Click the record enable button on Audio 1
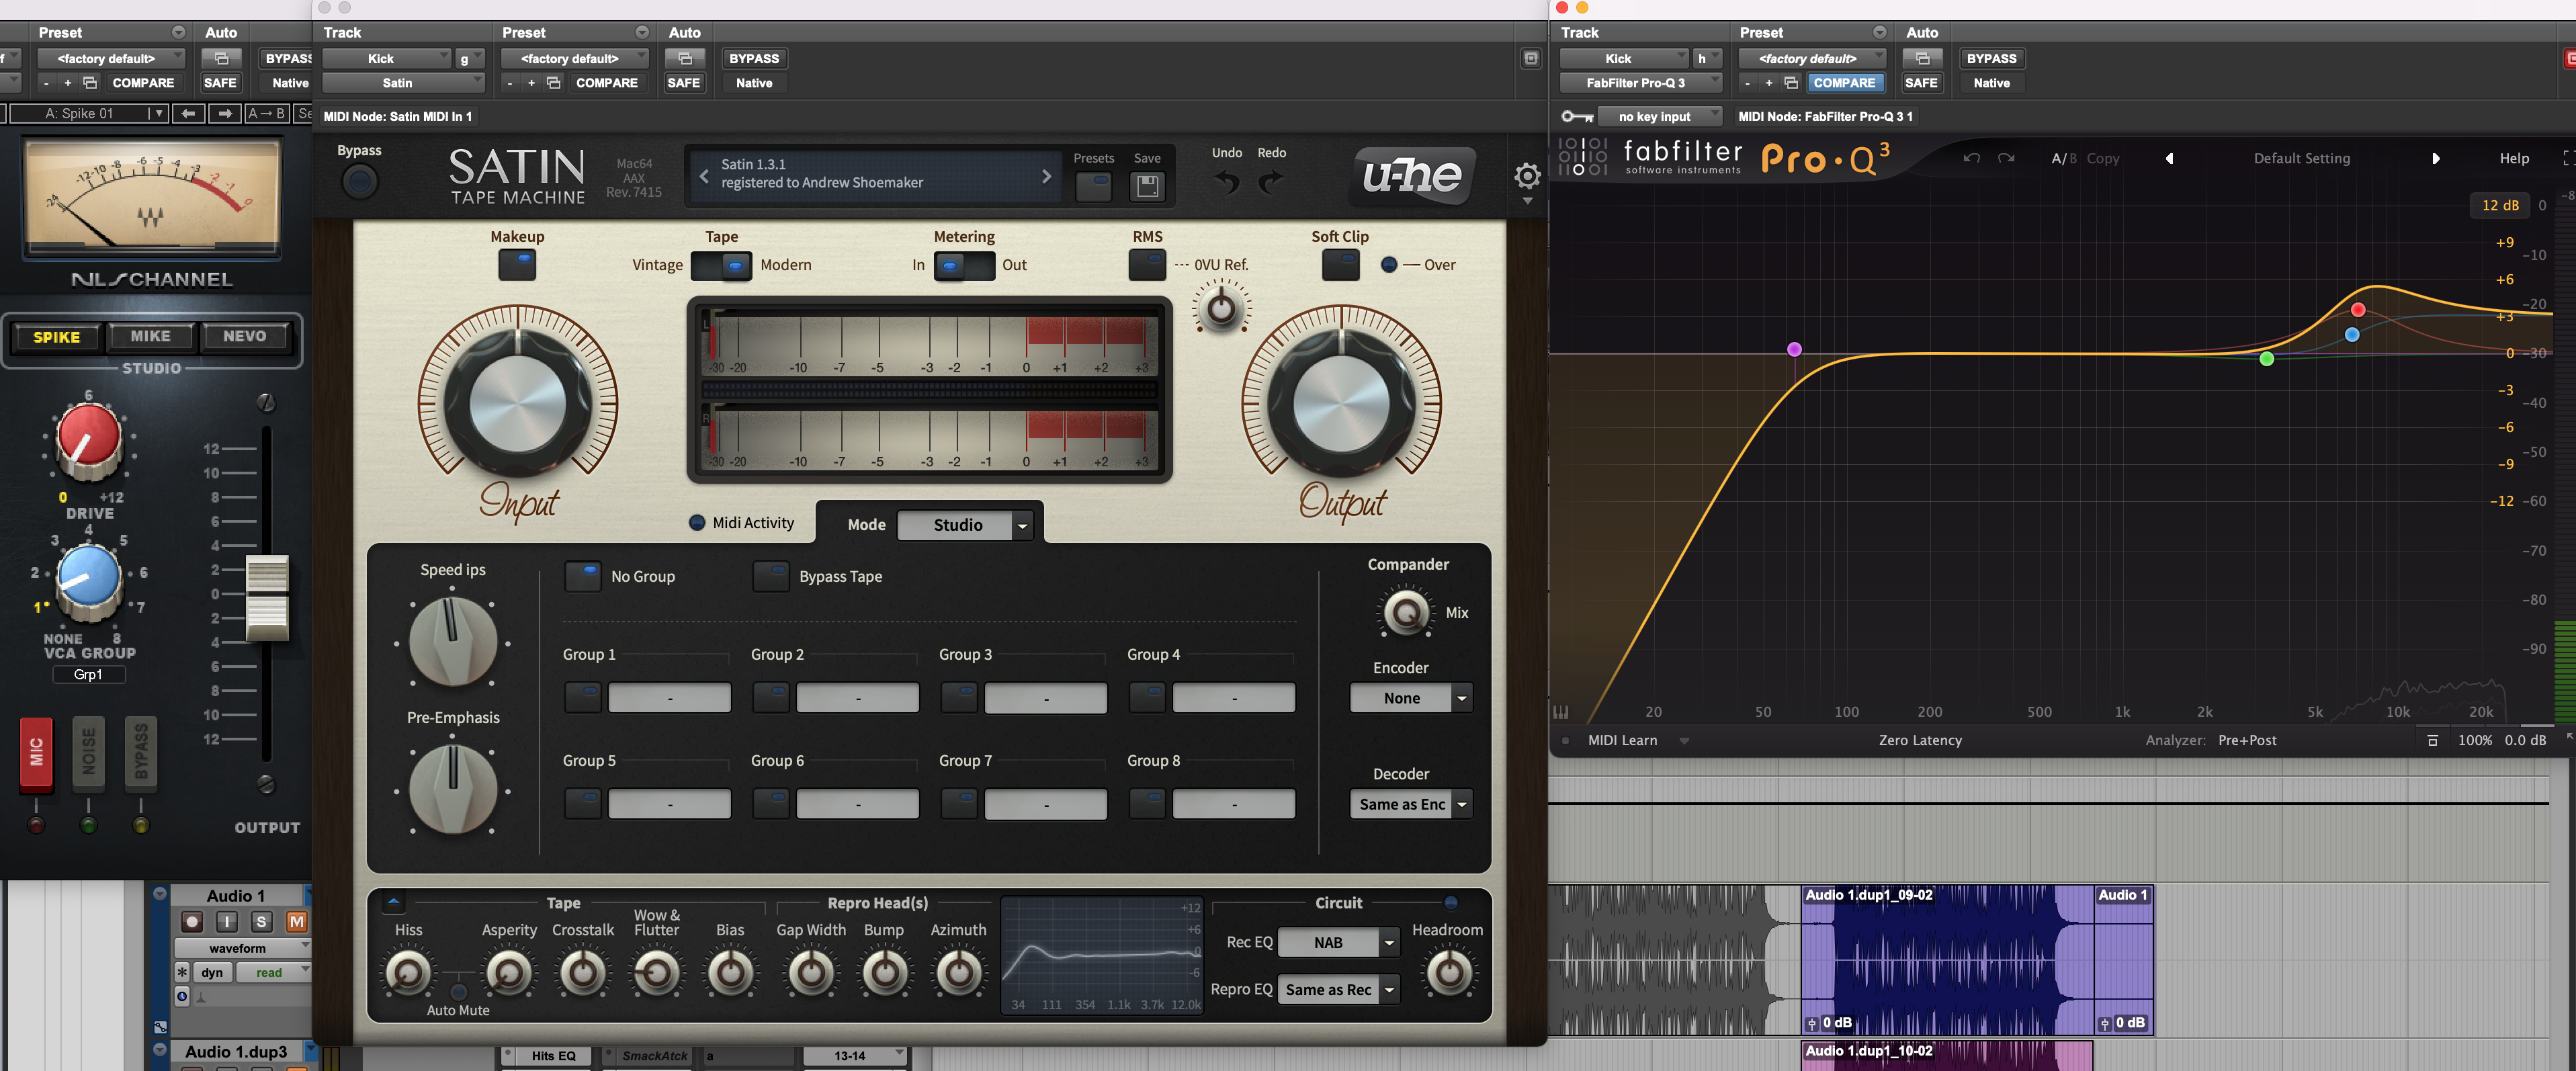The height and width of the screenshot is (1071, 2576). click(192, 921)
